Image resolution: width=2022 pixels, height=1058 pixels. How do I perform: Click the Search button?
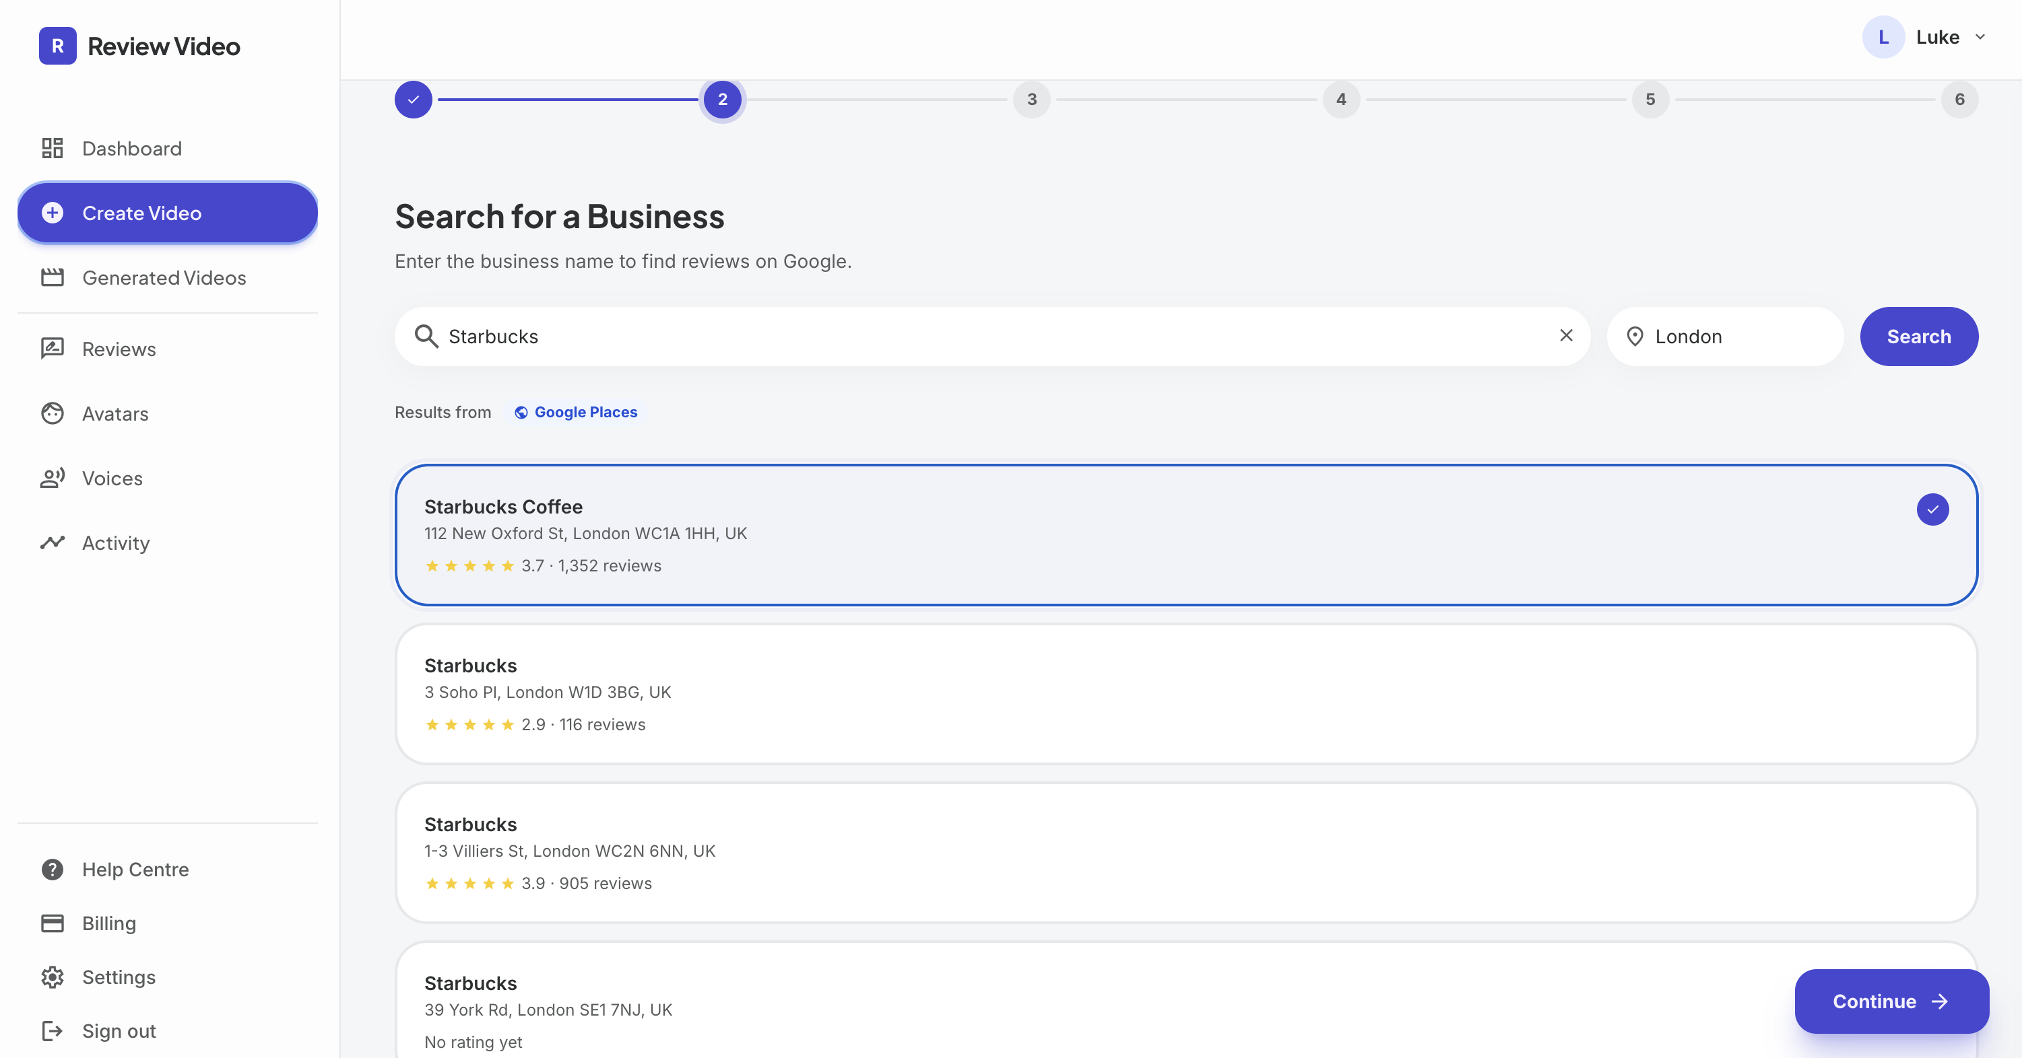click(x=1918, y=336)
